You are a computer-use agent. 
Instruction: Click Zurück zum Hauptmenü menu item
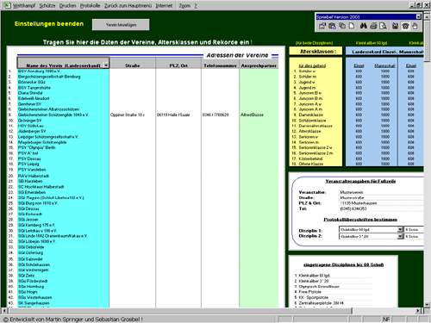128,5
